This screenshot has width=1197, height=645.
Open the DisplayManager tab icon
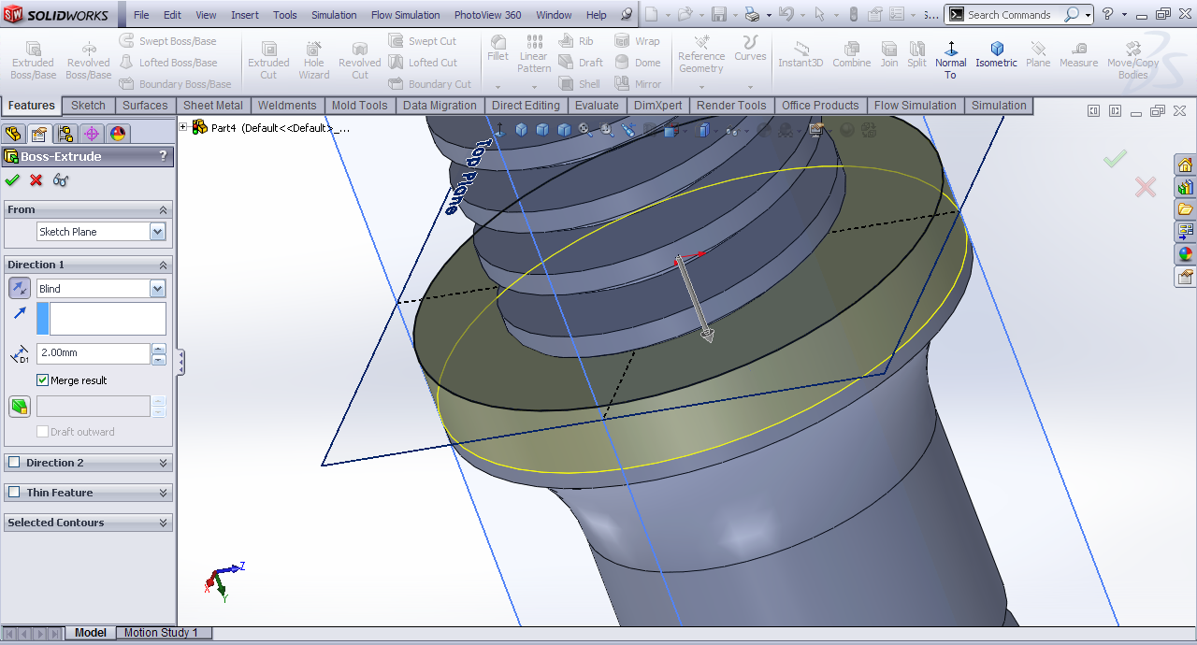click(118, 134)
